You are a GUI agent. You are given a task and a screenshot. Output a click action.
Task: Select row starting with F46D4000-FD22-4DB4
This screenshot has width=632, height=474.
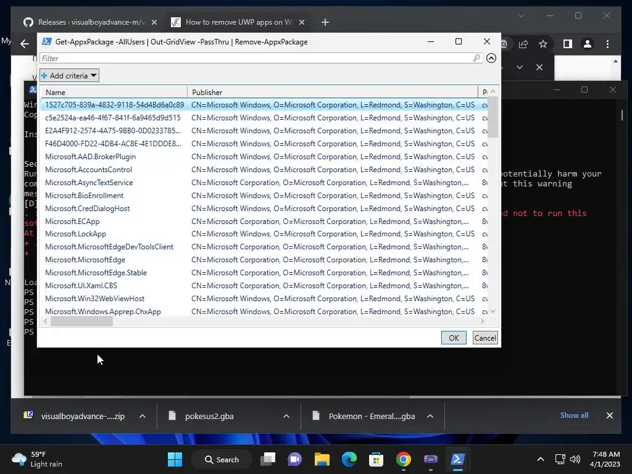click(x=264, y=143)
